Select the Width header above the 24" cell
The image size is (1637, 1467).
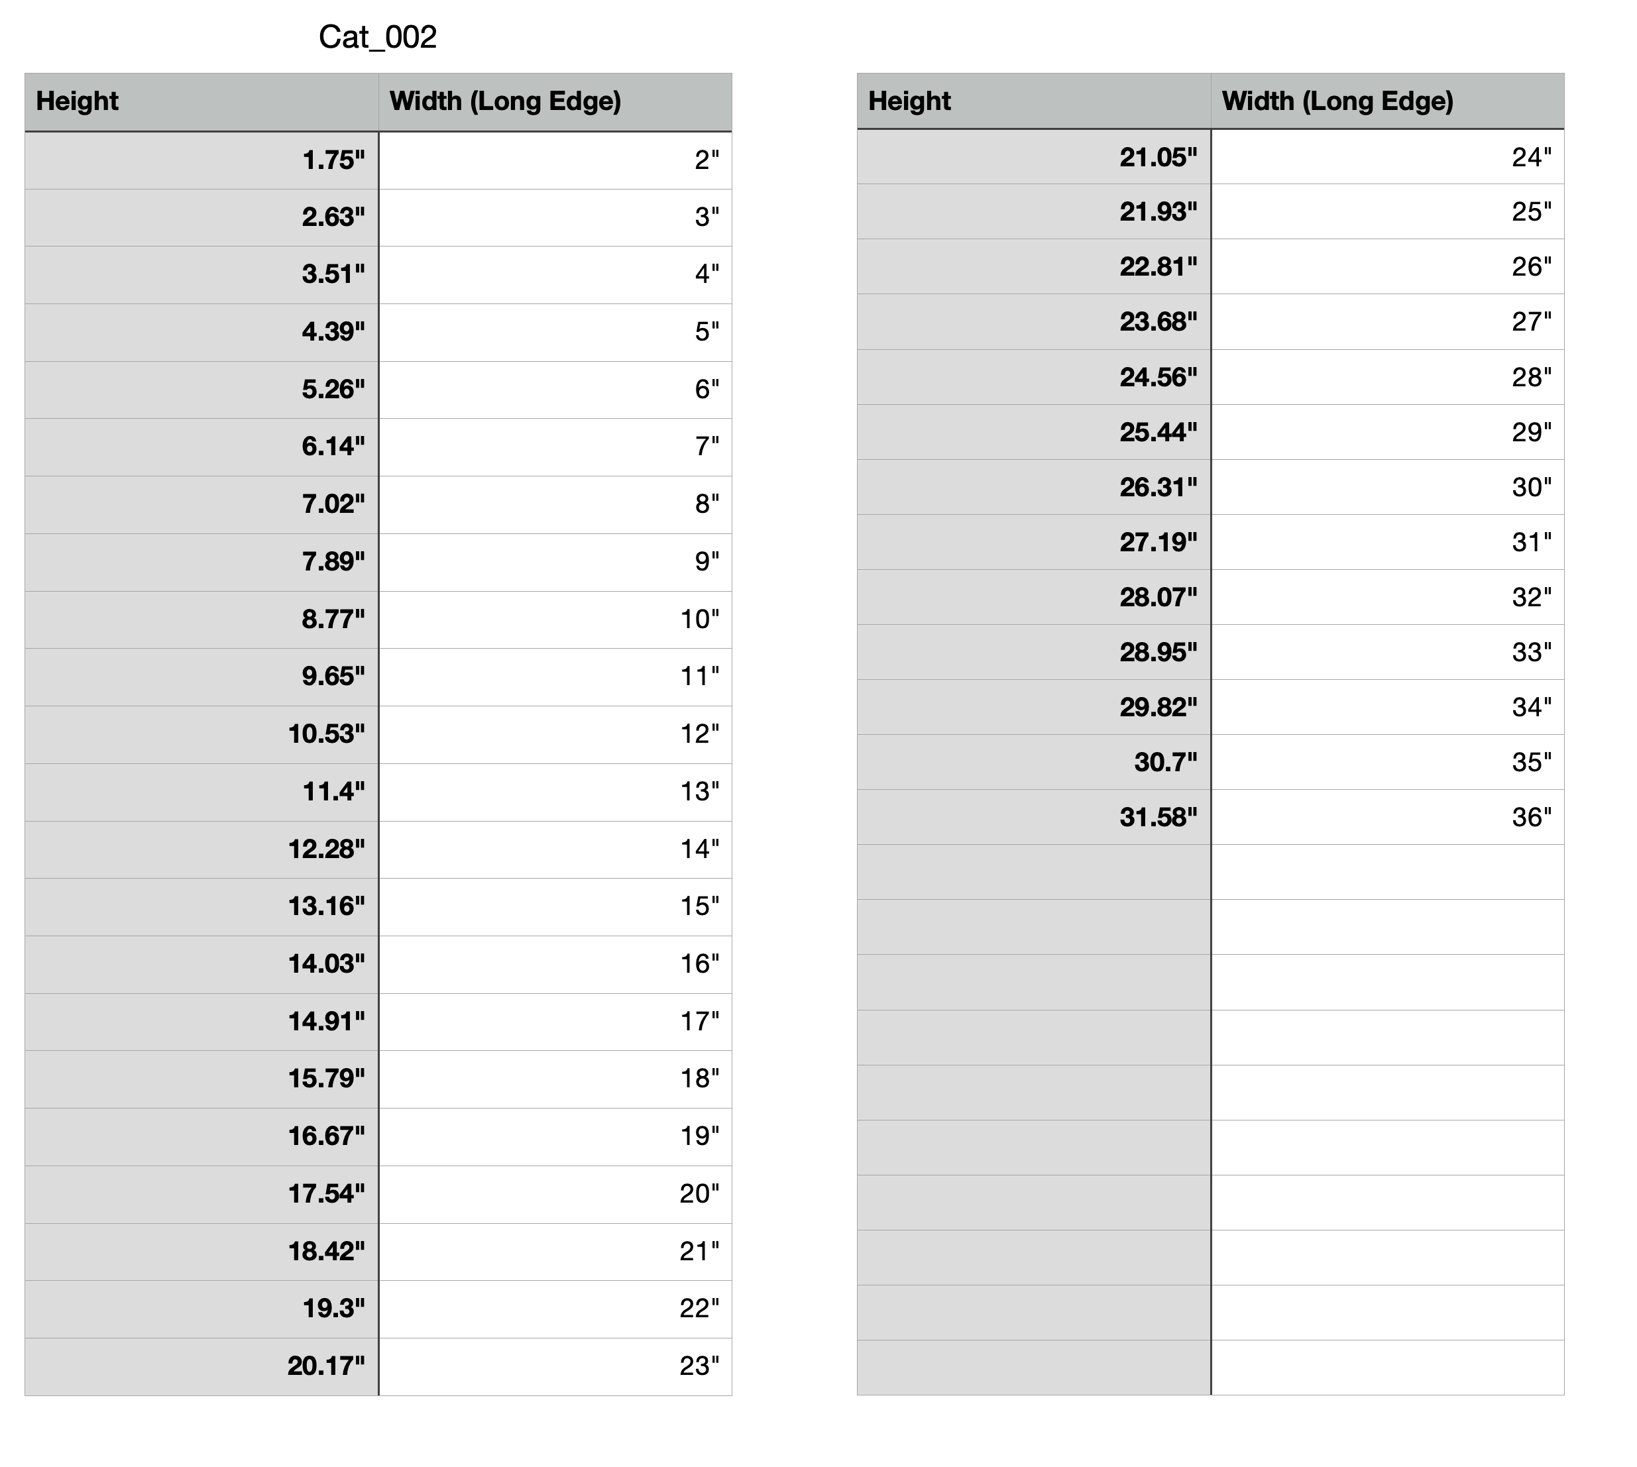(x=1386, y=101)
